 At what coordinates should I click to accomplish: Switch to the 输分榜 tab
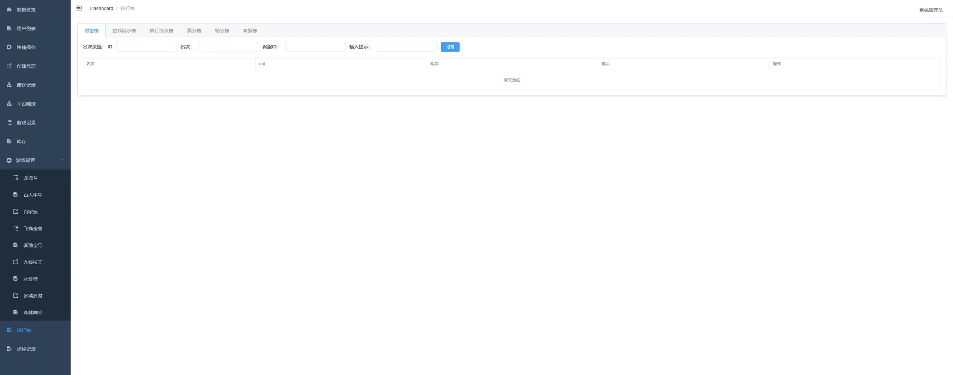pyautogui.click(x=222, y=30)
